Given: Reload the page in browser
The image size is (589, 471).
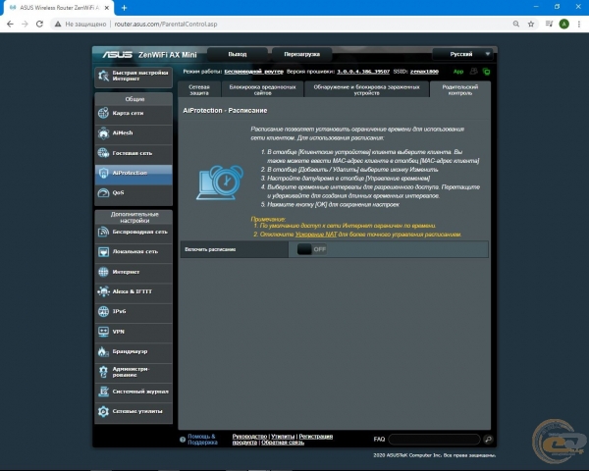Looking at the screenshot, I should [x=39, y=24].
